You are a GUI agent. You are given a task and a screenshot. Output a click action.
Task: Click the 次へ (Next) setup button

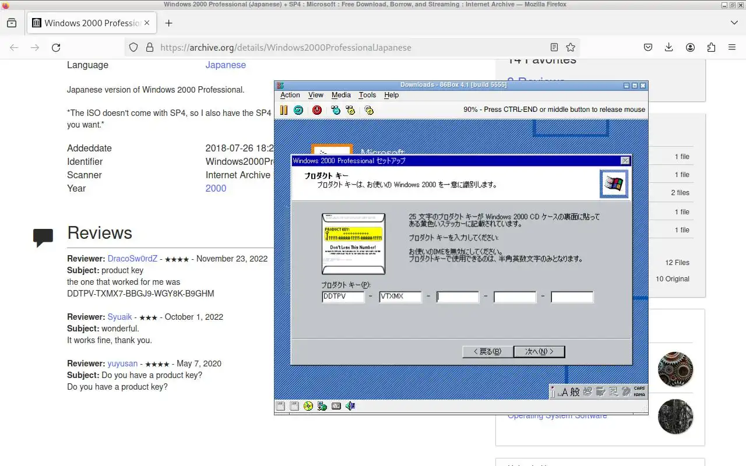539,351
